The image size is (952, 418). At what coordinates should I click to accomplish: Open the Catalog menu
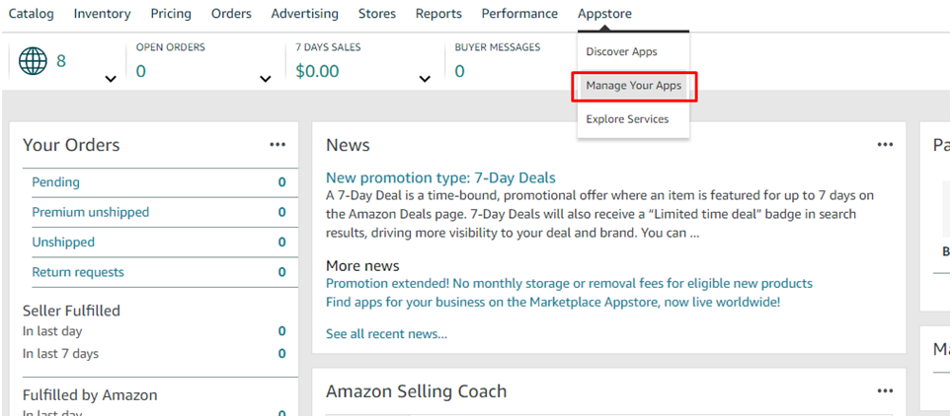pos(31,14)
